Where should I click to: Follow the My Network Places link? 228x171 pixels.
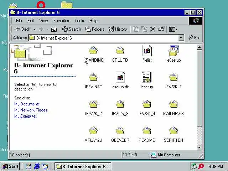(x=31, y=110)
